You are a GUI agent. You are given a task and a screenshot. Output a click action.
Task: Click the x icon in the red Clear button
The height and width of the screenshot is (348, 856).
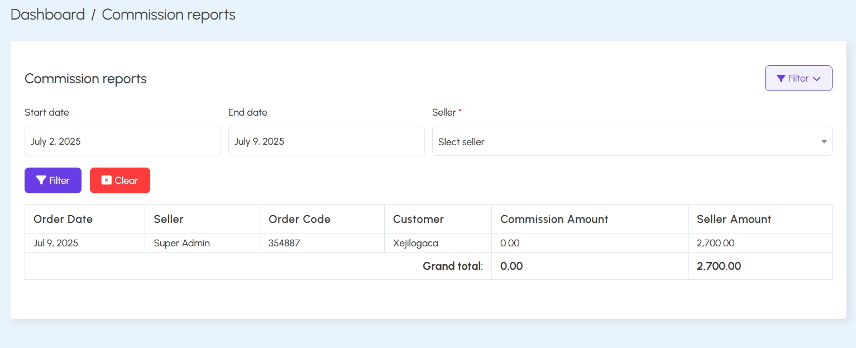tap(106, 180)
